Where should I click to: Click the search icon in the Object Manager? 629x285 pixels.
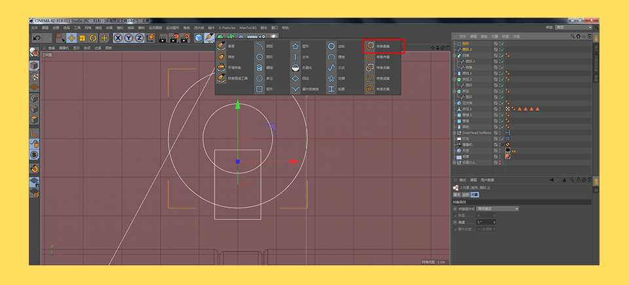point(573,36)
